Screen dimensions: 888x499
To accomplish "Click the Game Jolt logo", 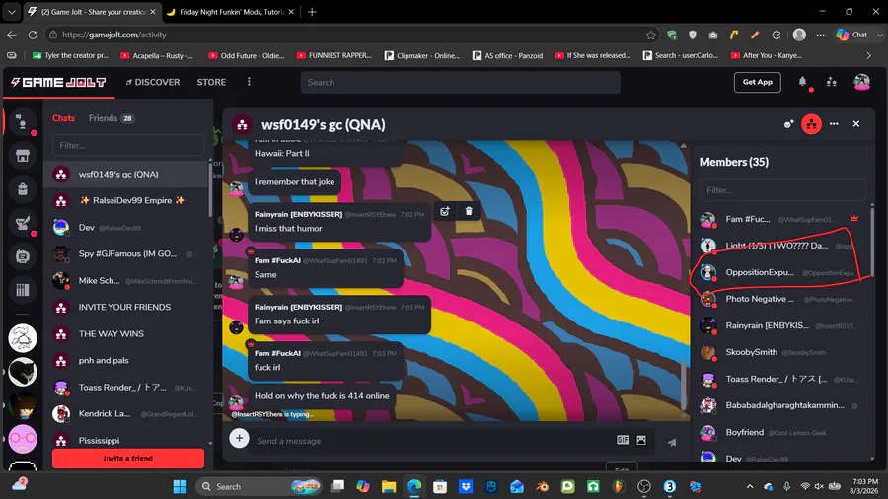I will [58, 83].
